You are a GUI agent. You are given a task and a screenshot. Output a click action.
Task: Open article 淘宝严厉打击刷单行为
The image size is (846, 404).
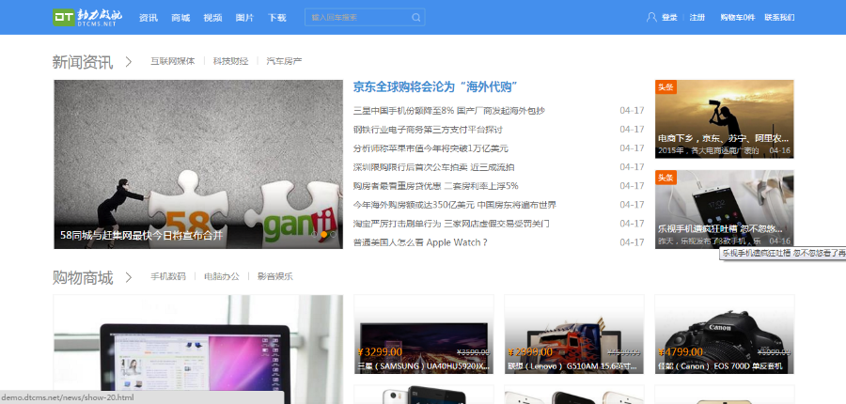pyautogui.click(x=451, y=224)
